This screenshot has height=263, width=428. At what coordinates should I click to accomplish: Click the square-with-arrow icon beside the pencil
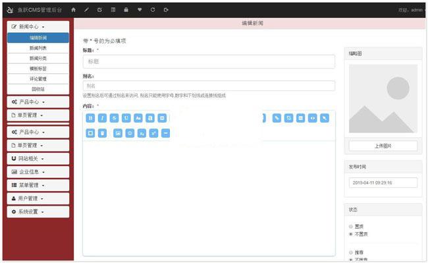(x=99, y=10)
